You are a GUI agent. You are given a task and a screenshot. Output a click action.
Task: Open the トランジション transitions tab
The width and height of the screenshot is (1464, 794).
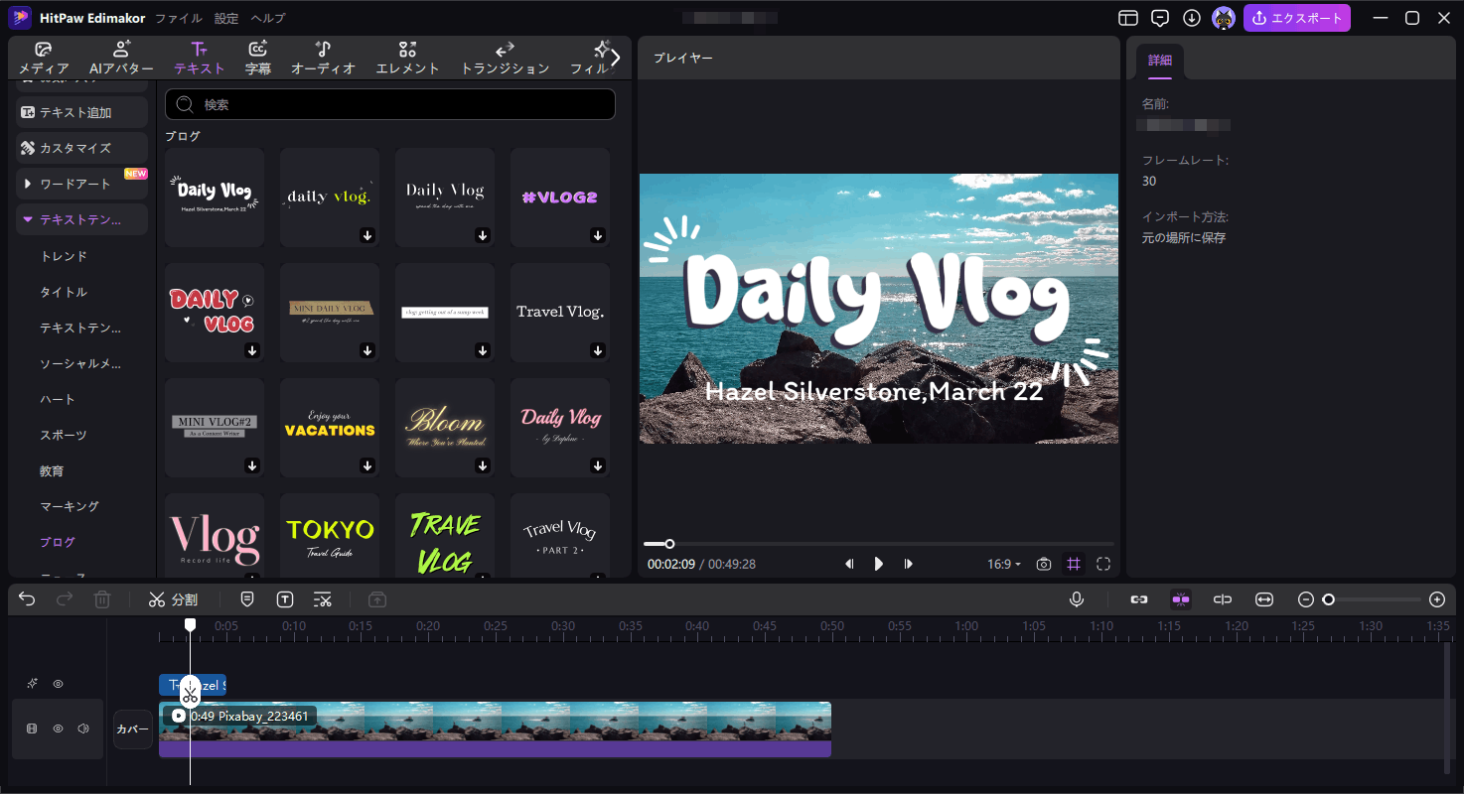pyautogui.click(x=505, y=59)
